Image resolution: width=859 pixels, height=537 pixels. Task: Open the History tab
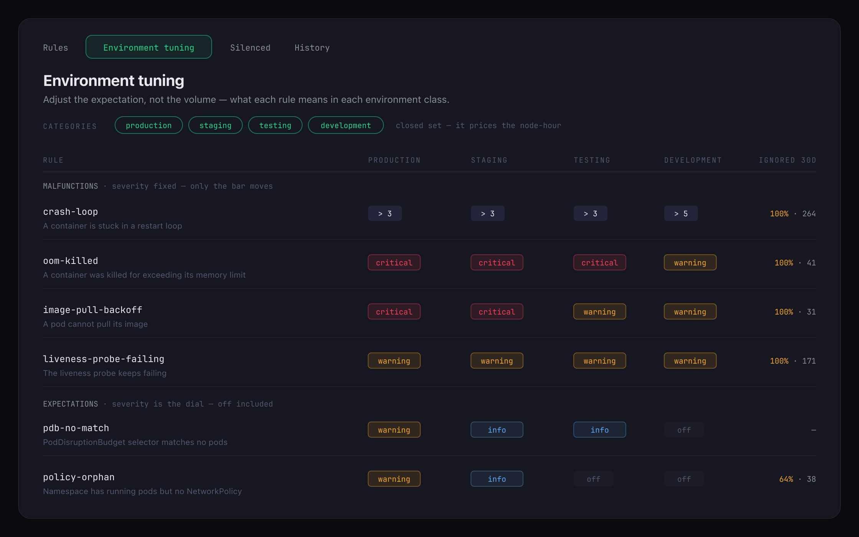pyautogui.click(x=312, y=48)
